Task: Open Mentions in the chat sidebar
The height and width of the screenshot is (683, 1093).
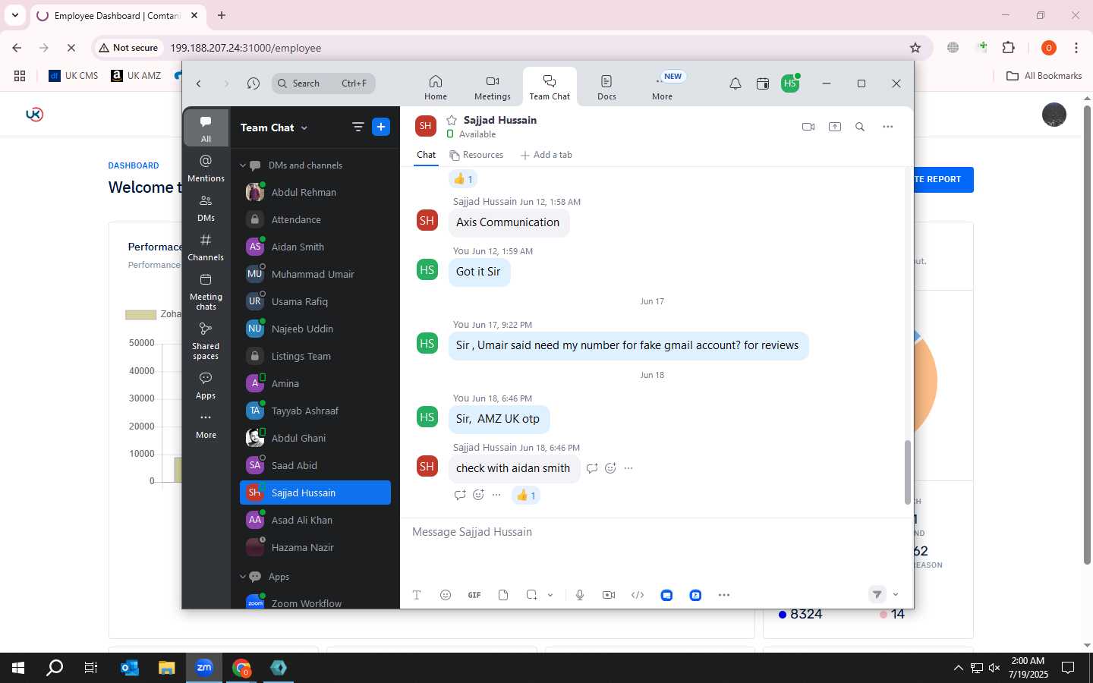Action: (206, 168)
